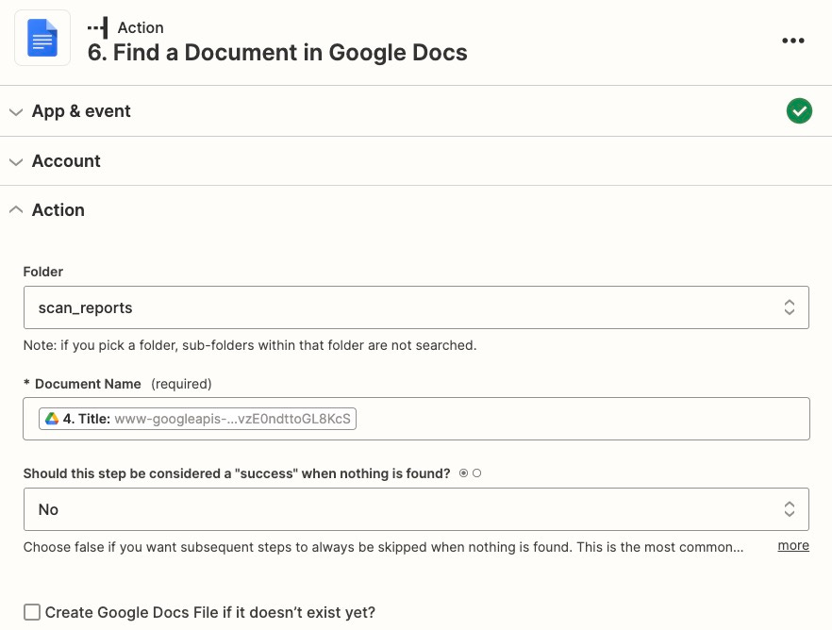Click the green checkmark status icon
This screenshot has height=630, width=832.
click(799, 111)
